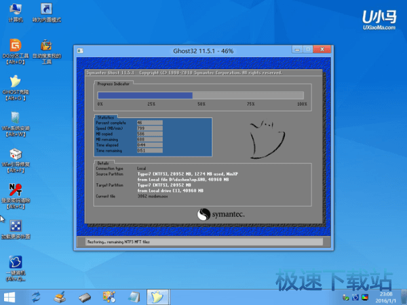Click the Ghost32 window title bar icon
The width and height of the screenshot is (407, 305).
[x=80, y=51]
